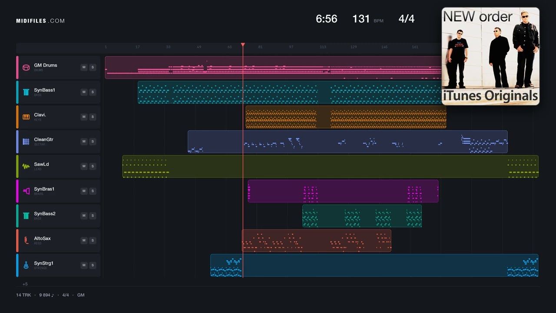Click the 131 BPM tempo value

pyautogui.click(x=361, y=19)
